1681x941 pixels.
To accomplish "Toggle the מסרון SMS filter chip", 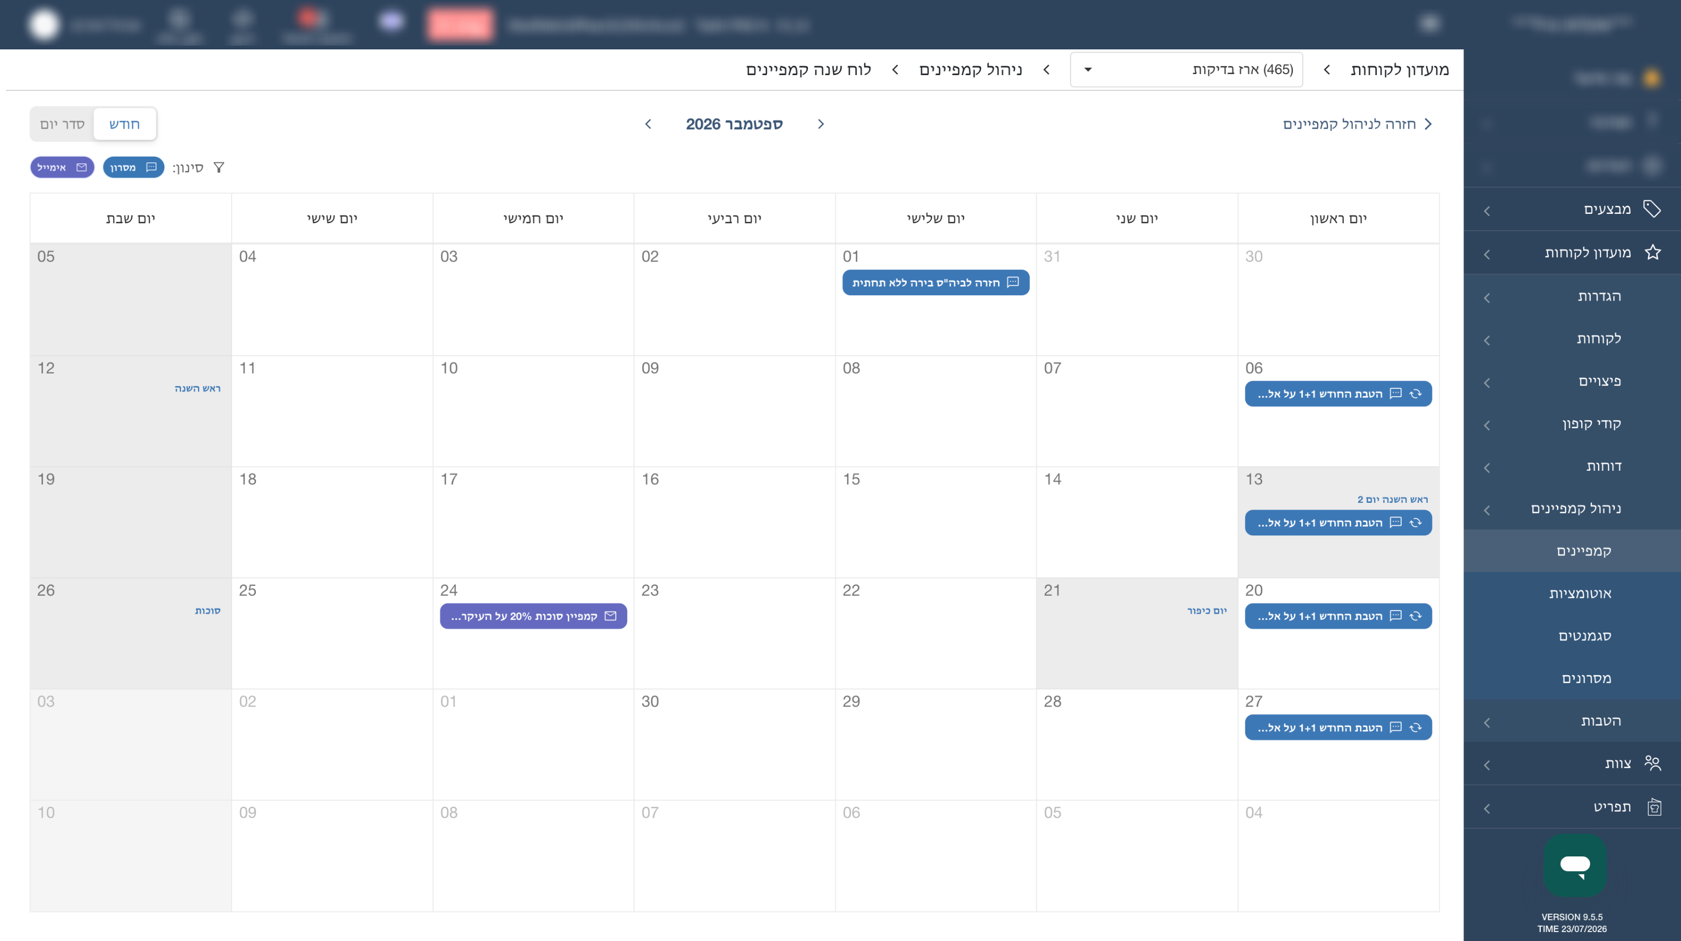I will (x=134, y=168).
